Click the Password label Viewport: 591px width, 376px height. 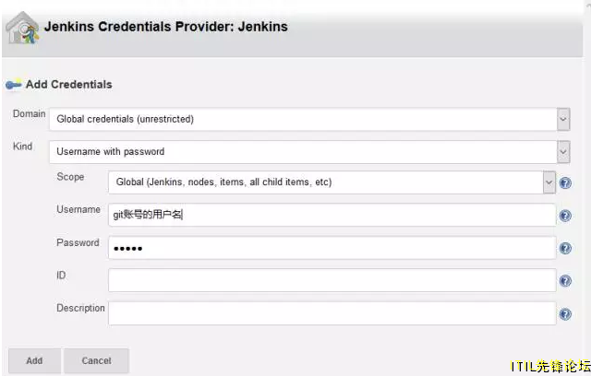pyautogui.click(x=78, y=242)
